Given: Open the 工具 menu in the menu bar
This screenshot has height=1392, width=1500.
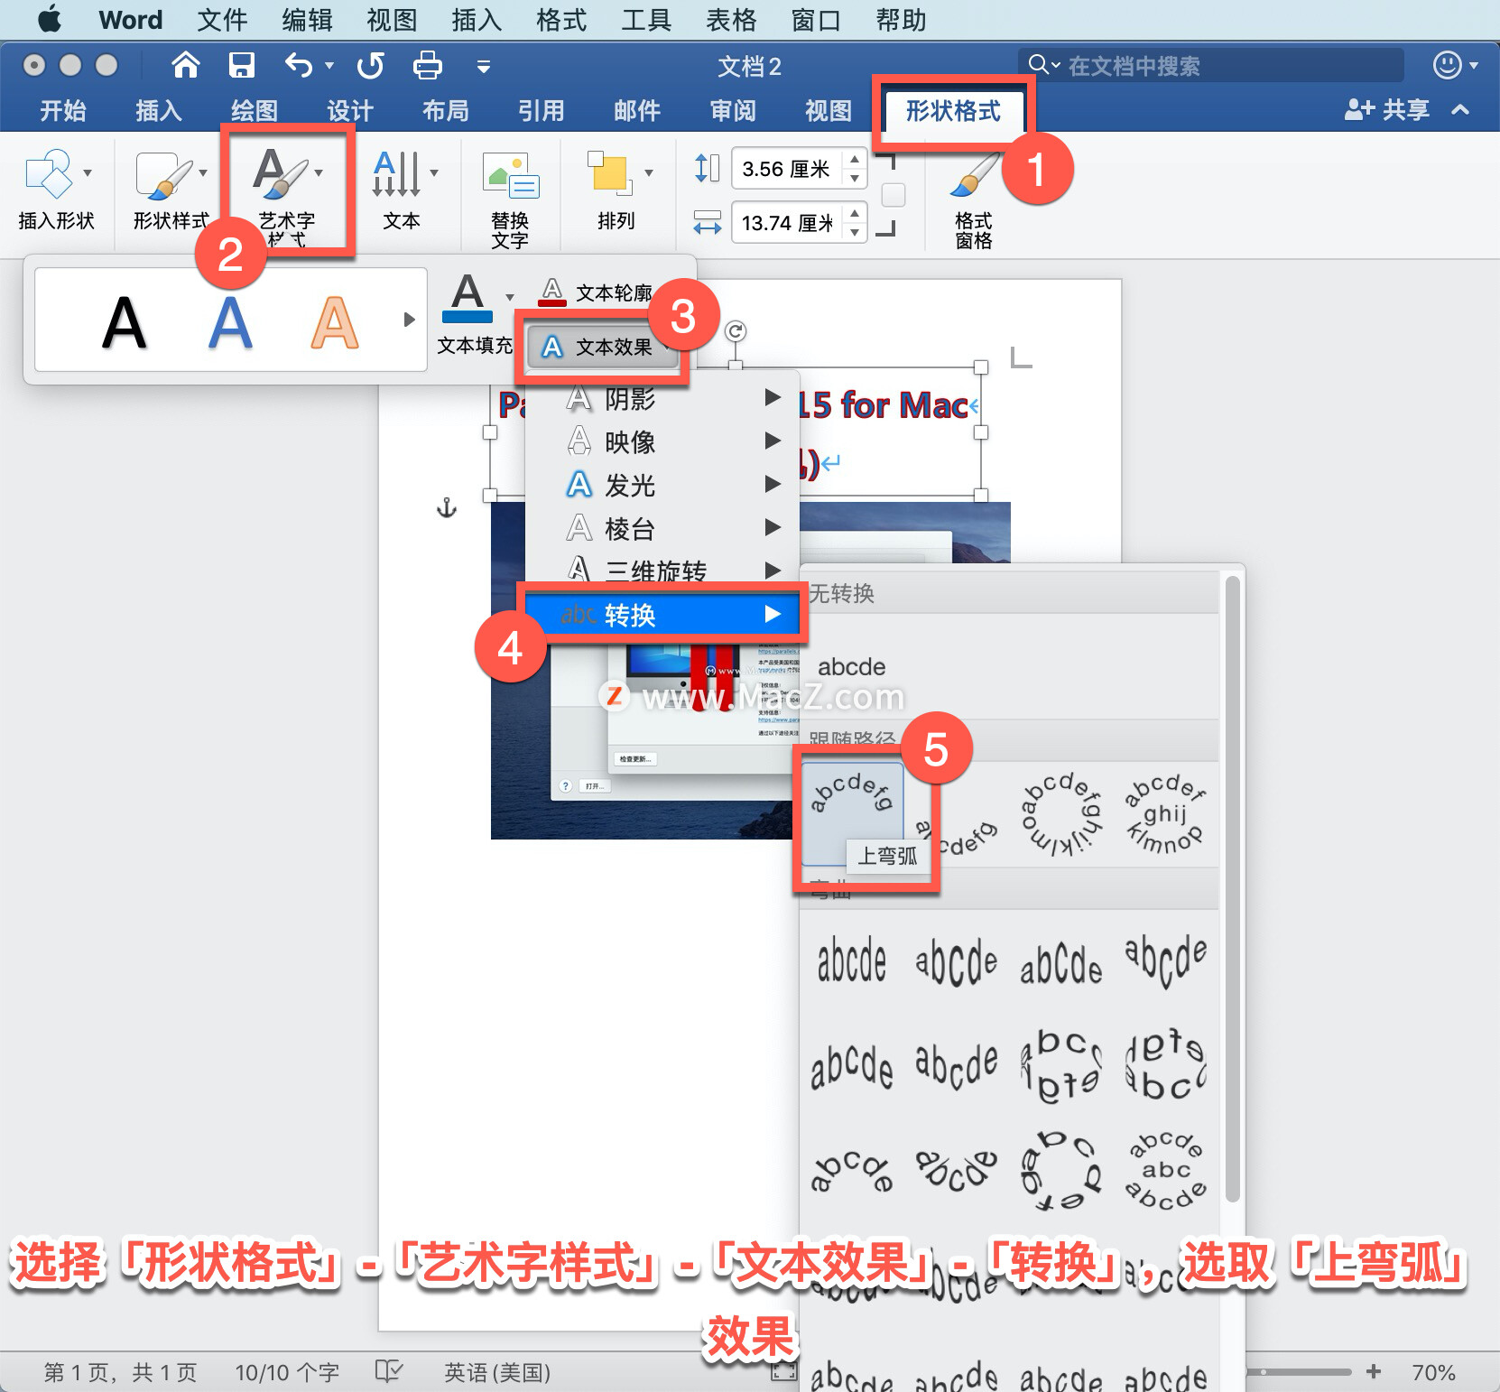Looking at the screenshot, I should (x=646, y=20).
